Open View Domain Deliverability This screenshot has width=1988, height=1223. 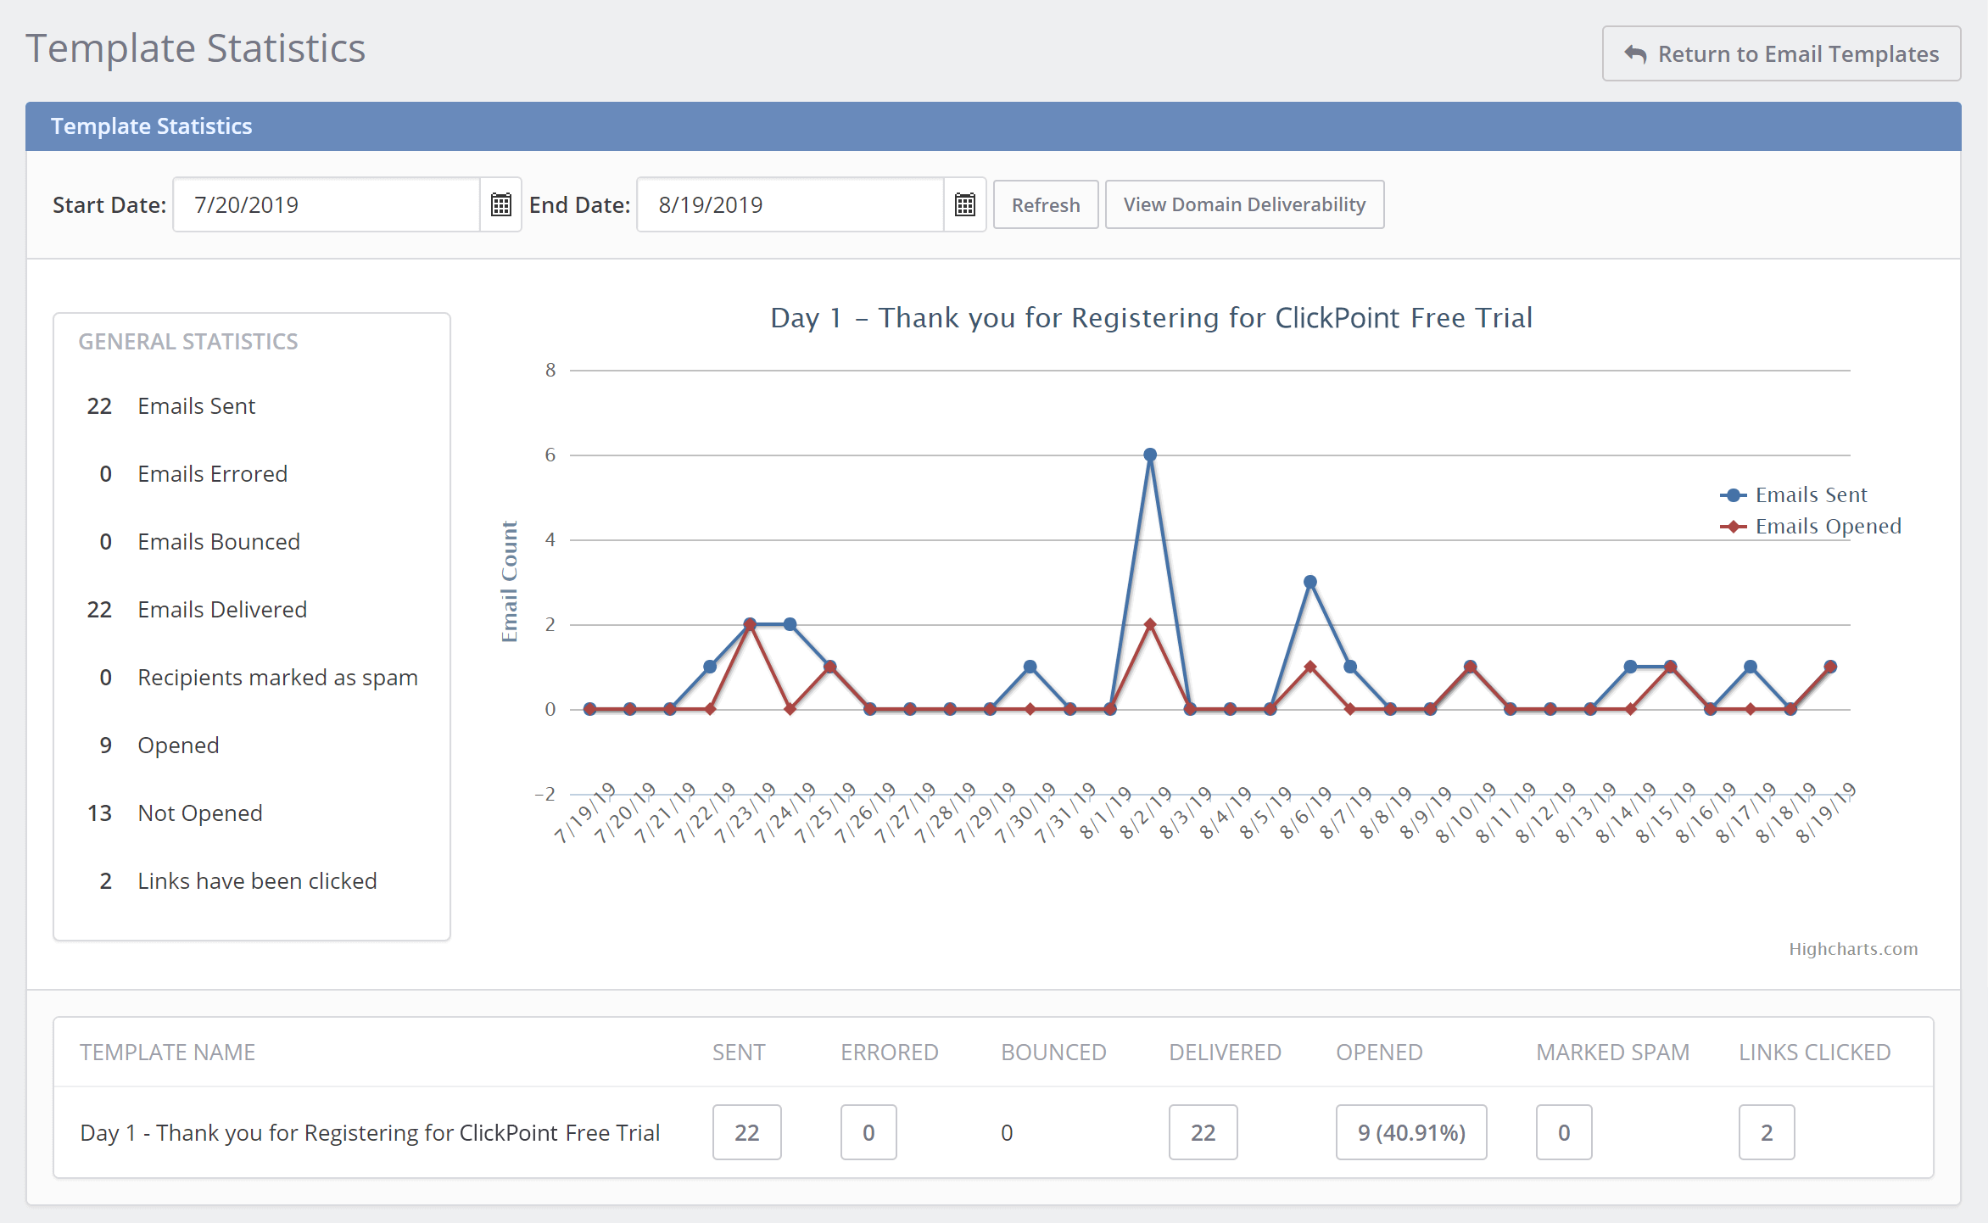(1244, 204)
